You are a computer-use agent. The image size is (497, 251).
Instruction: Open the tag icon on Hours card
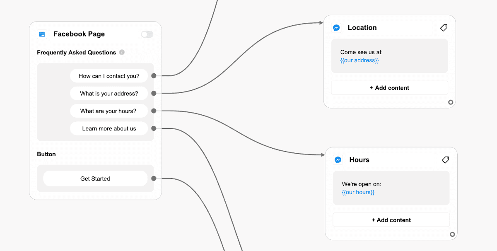[x=445, y=160]
